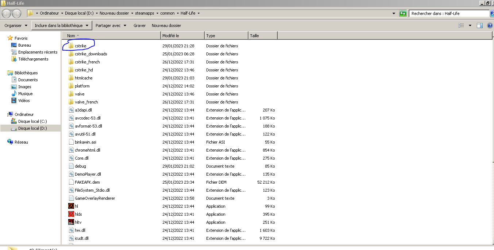This screenshot has width=494, height=250.
Task: Click the Graver button
Action: 139,26
